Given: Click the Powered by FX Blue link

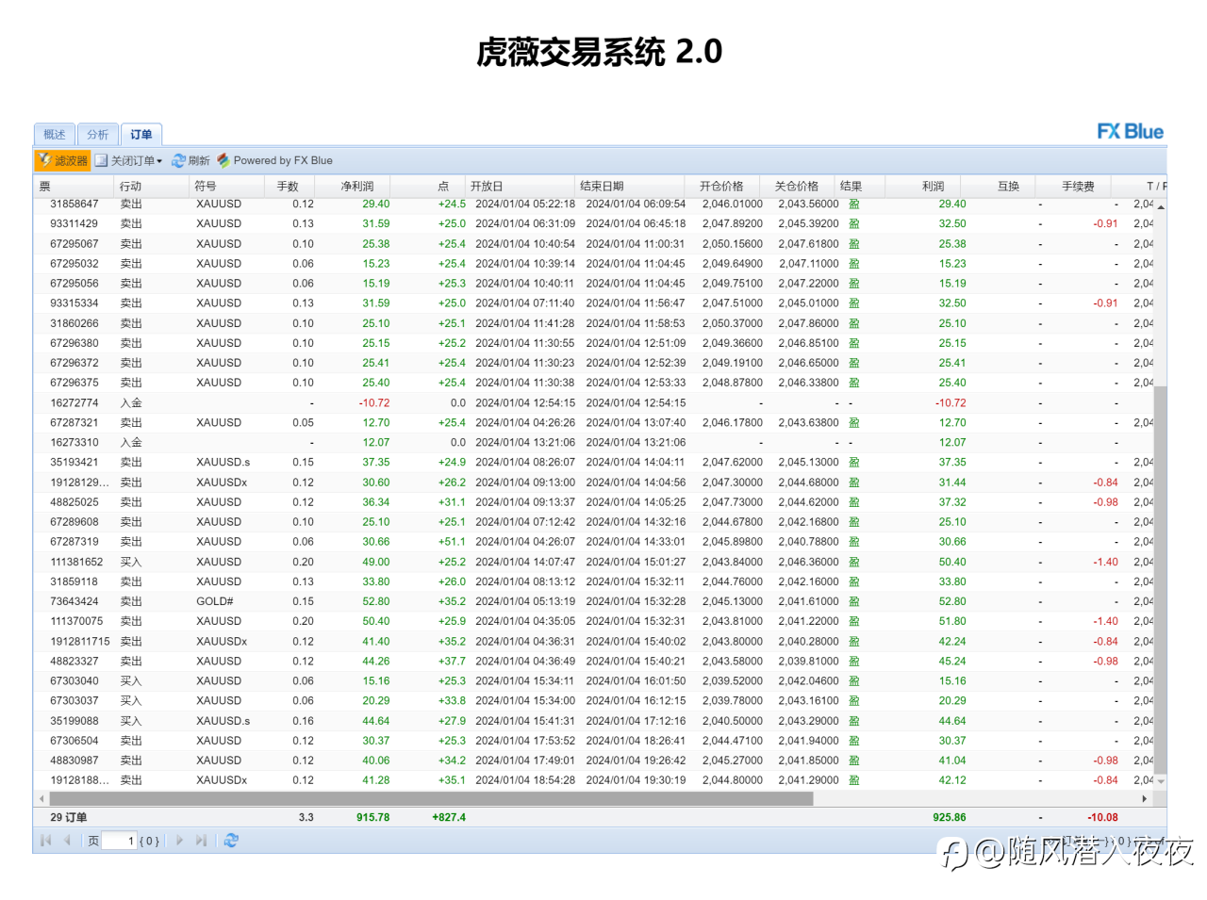Looking at the screenshot, I should point(274,161).
